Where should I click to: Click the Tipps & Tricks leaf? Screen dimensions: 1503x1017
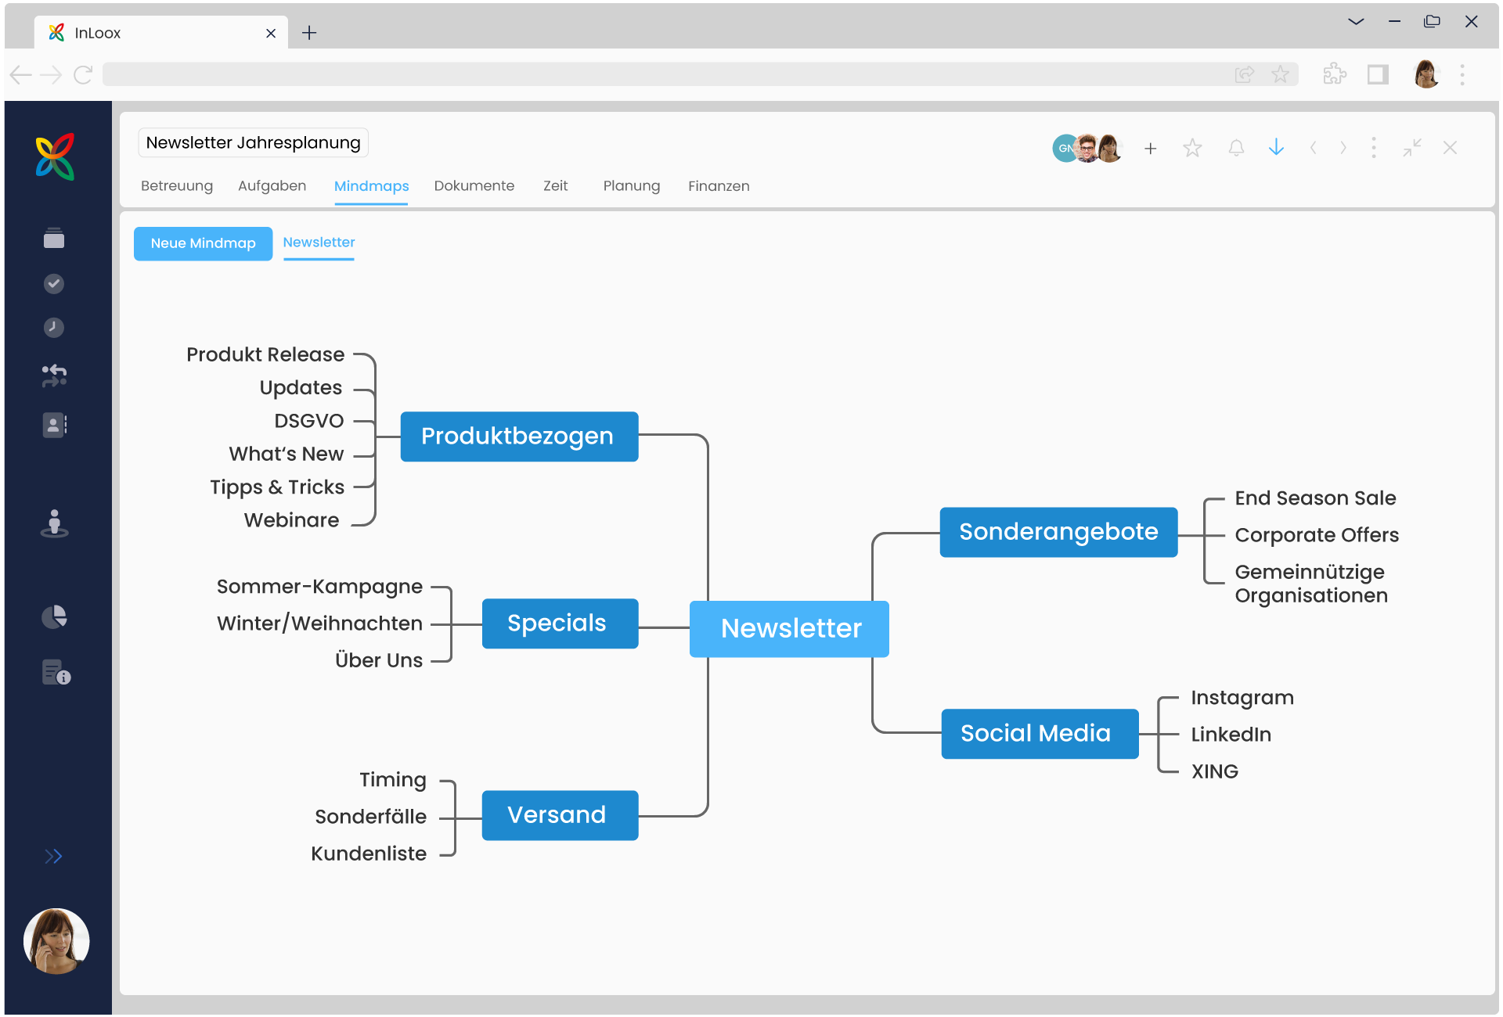click(277, 487)
